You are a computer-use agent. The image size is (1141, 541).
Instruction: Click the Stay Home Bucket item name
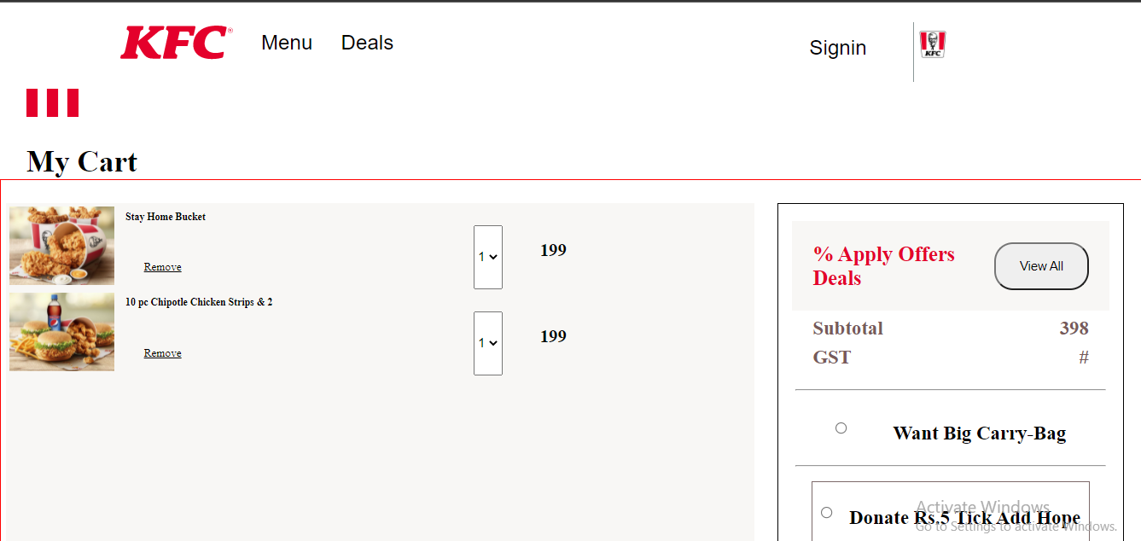tap(166, 217)
